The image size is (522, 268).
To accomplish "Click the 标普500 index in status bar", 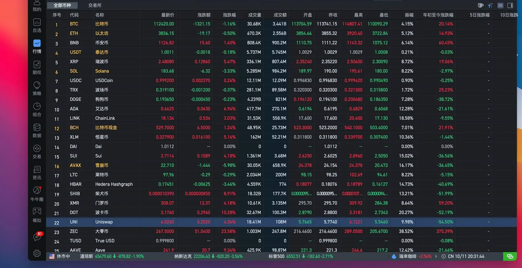I will [x=301, y=256].
